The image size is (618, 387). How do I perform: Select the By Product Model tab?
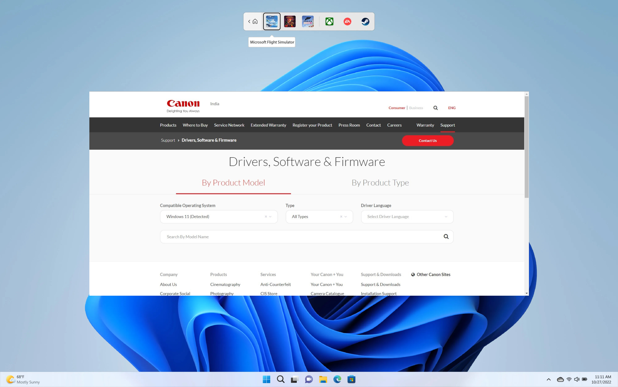(x=233, y=182)
